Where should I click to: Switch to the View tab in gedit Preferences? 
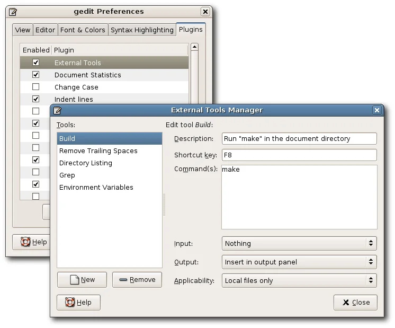click(23, 30)
